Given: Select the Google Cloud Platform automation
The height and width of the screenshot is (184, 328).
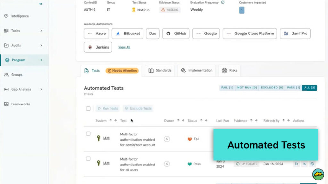Looking at the screenshot, I should tap(250, 34).
